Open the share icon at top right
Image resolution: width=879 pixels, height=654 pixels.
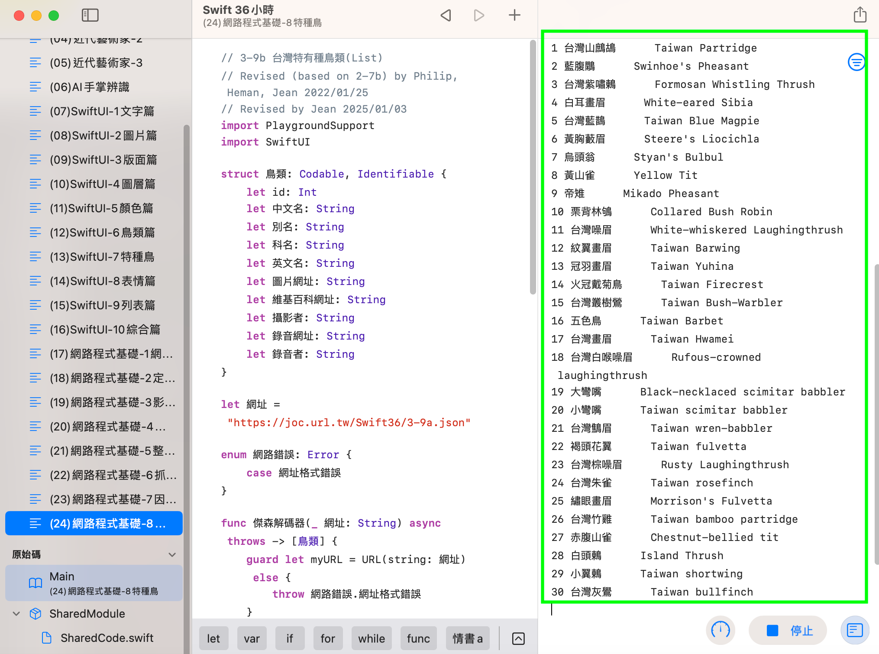(x=860, y=15)
